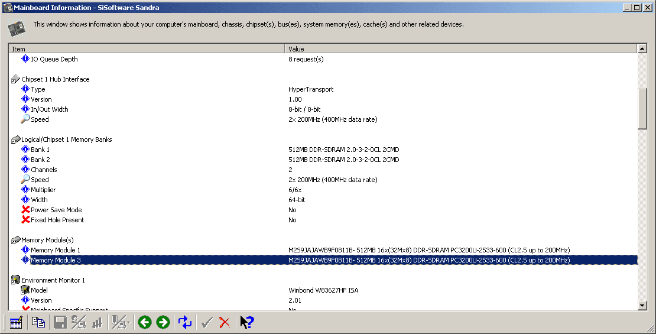Click the mainboard icon beside the window description

(x=17, y=28)
